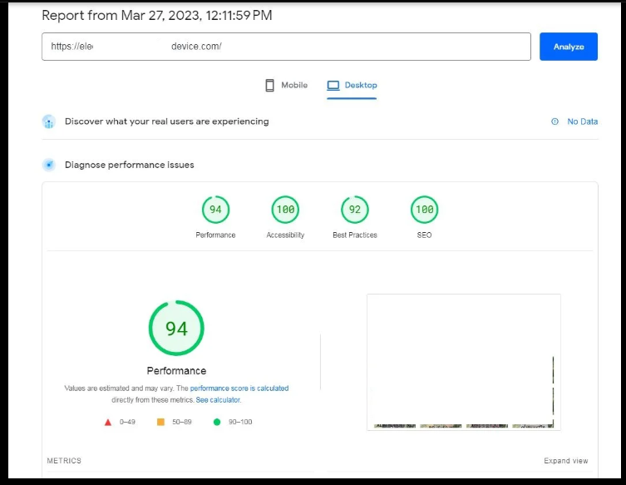
Task: Switch to the Desktop tab
Action: click(352, 85)
